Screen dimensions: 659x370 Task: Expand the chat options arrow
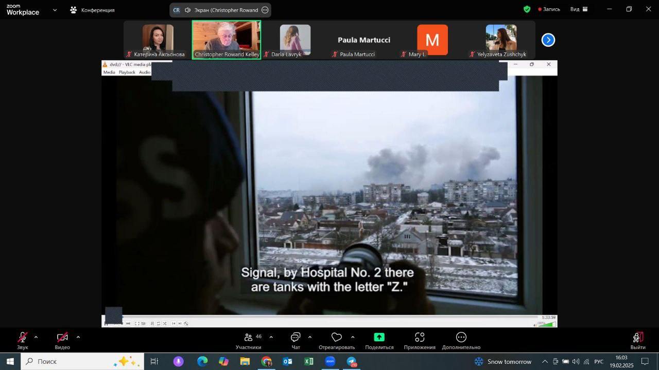click(x=310, y=337)
